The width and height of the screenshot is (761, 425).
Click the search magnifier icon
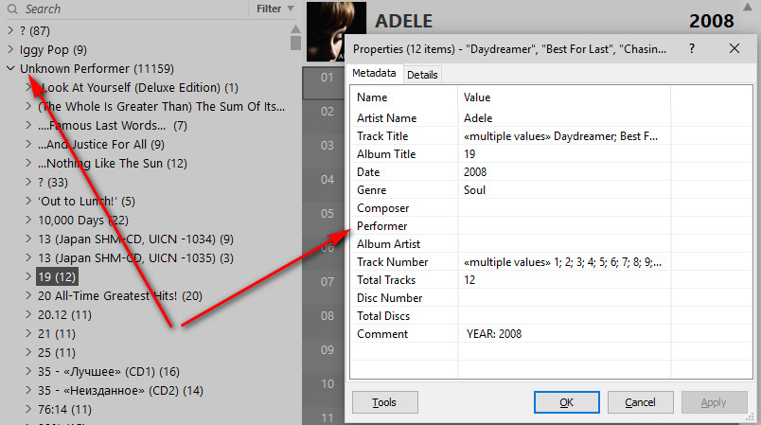click(x=14, y=9)
